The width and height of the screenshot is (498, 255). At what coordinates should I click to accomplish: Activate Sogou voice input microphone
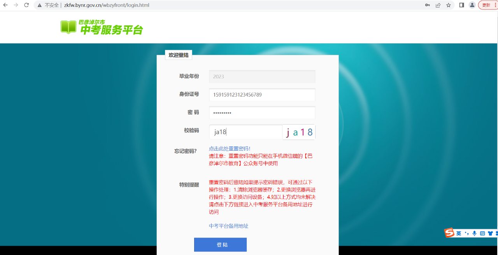tap(474, 233)
